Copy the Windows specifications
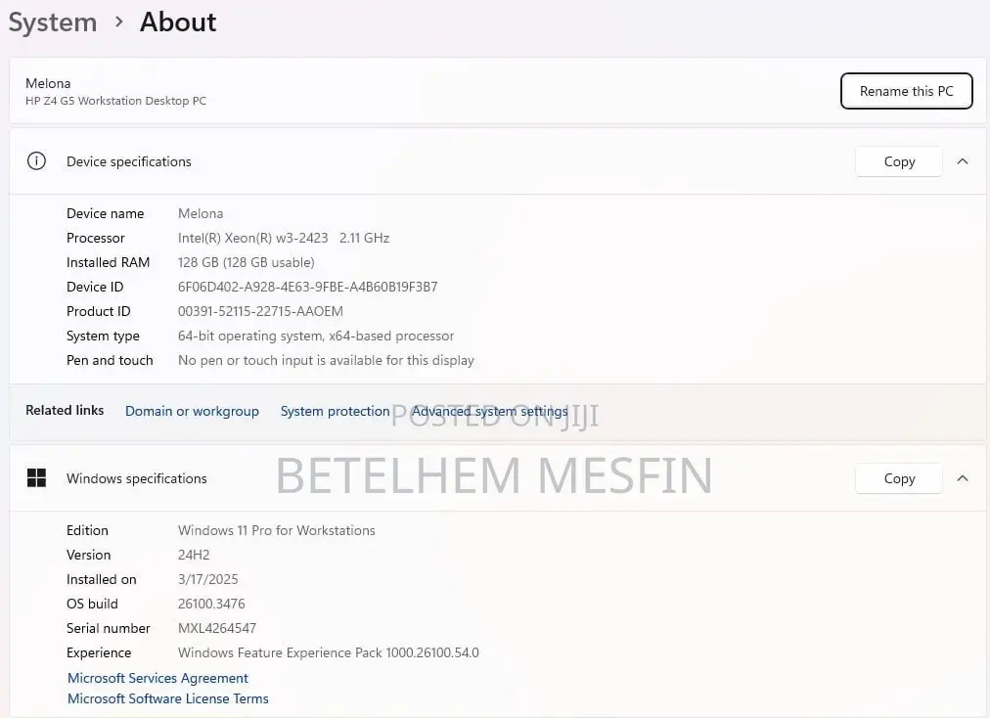Screen dimensions: 990x718 (898, 478)
